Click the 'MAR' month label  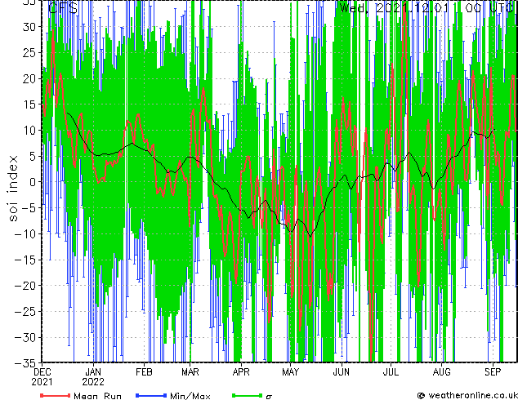tap(190, 372)
